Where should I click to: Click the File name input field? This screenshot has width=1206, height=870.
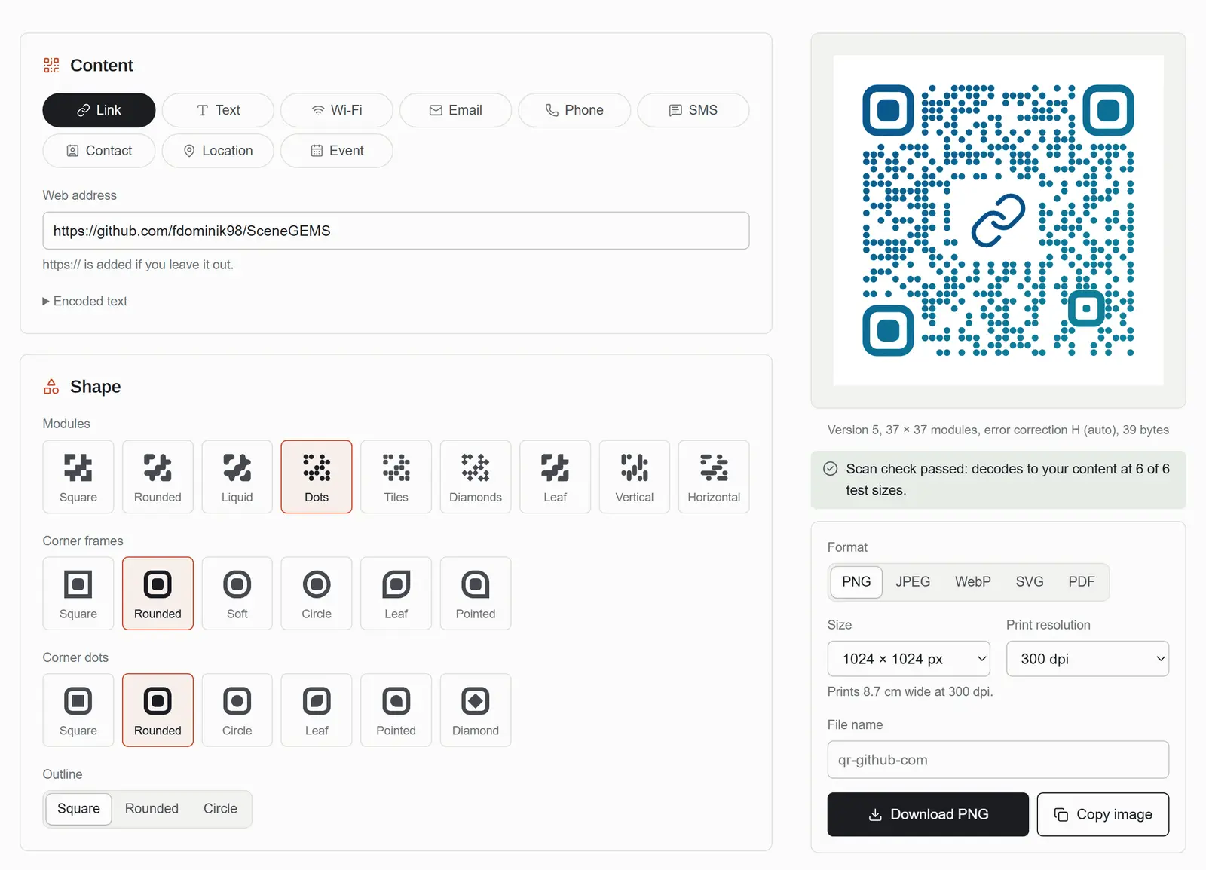click(998, 760)
